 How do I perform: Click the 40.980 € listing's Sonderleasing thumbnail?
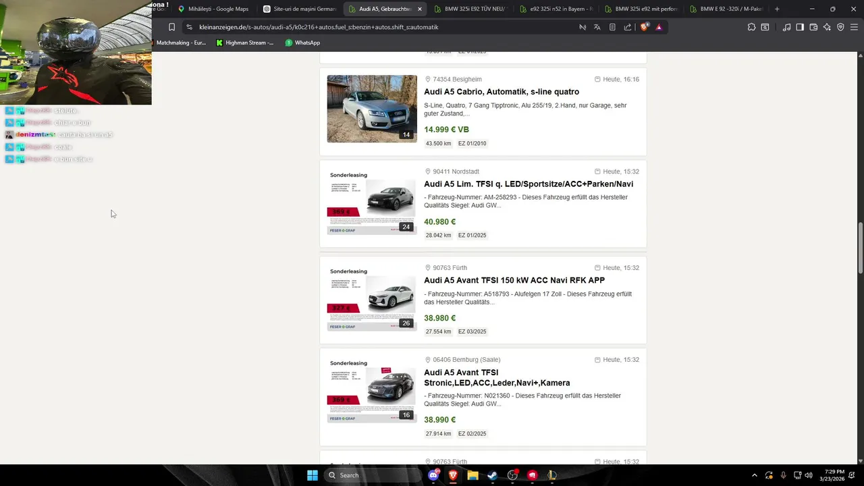click(372, 201)
